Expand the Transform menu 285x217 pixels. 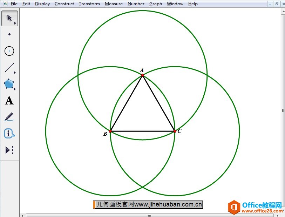[89, 4]
